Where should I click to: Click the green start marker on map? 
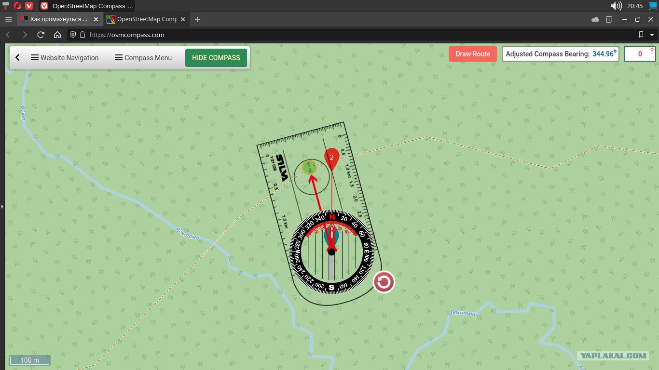309,167
